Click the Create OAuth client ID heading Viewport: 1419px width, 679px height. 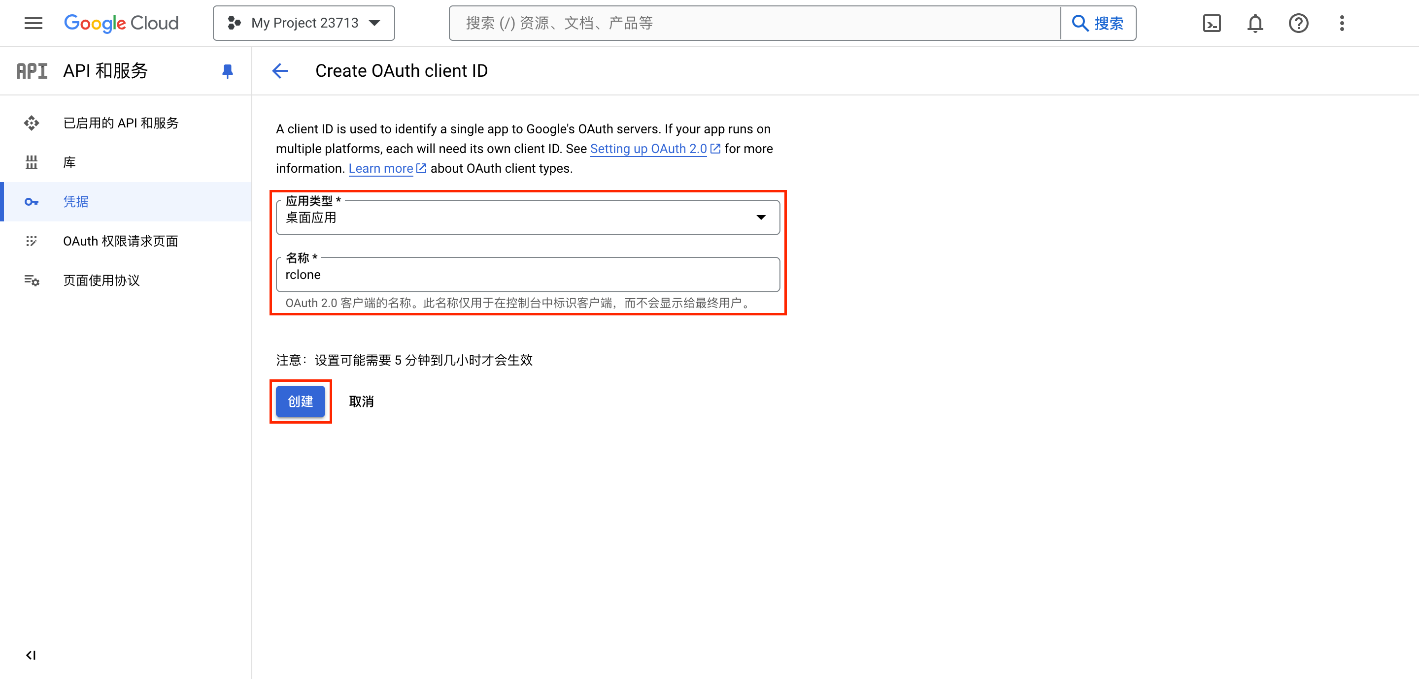pos(402,71)
